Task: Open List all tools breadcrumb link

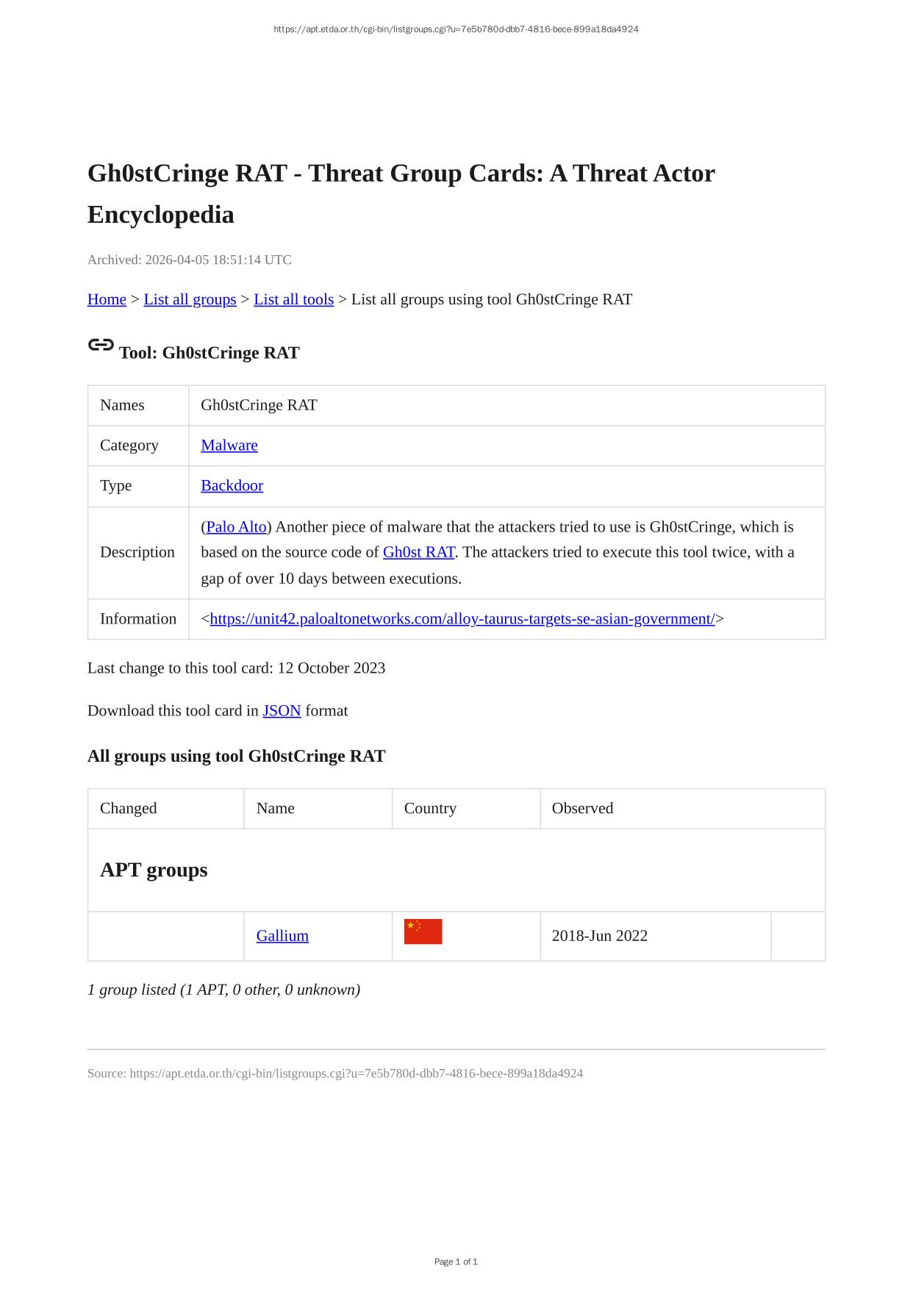Action: click(293, 299)
